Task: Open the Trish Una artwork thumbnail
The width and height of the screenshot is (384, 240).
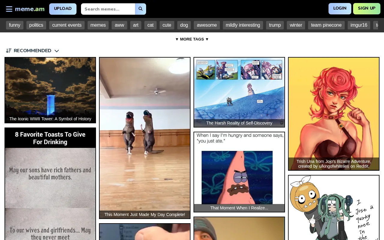Action: [334, 114]
